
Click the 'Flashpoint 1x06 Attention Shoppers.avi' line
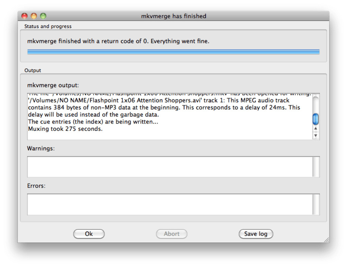tap(159, 100)
